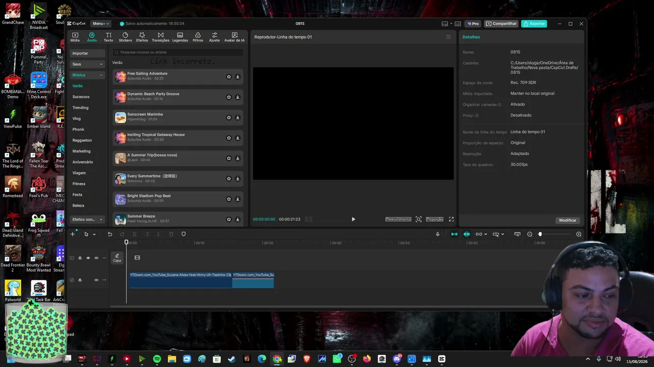Open the CapCut Menu dropdown

click(x=101, y=23)
